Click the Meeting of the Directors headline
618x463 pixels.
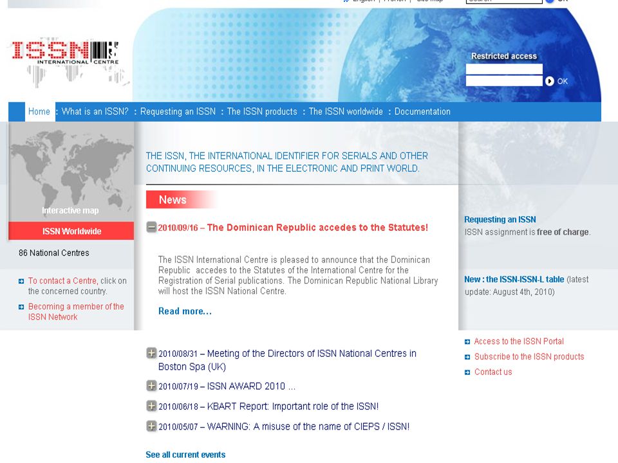click(287, 360)
